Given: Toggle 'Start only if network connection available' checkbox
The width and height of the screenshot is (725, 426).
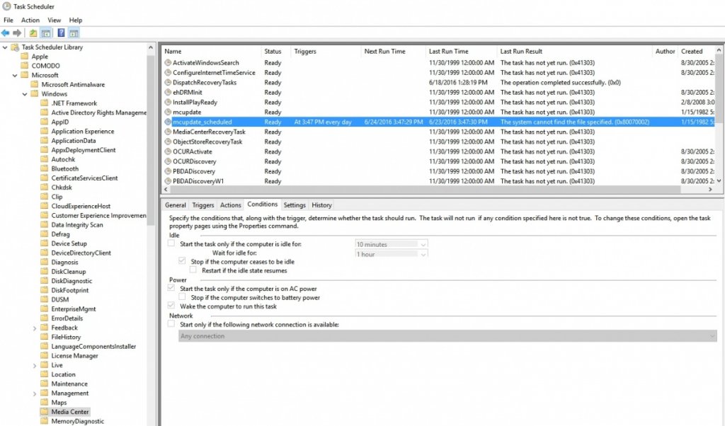Looking at the screenshot, I should pyautogui.click(x=171, y=324).
